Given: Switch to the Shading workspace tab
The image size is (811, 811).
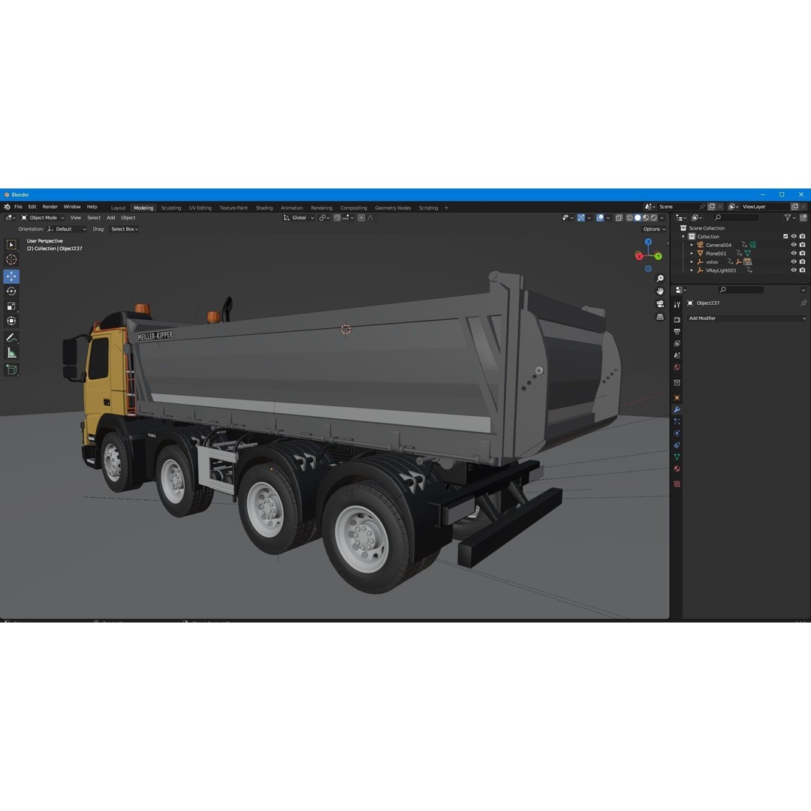Looking at the screenshot, I should (264, 208).
